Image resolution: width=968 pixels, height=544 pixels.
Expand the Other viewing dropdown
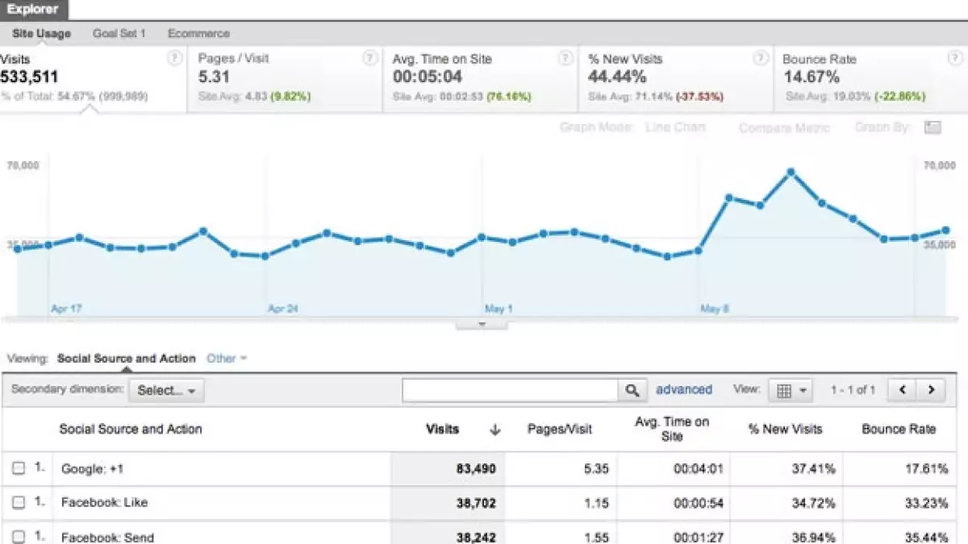coord(227,359)
